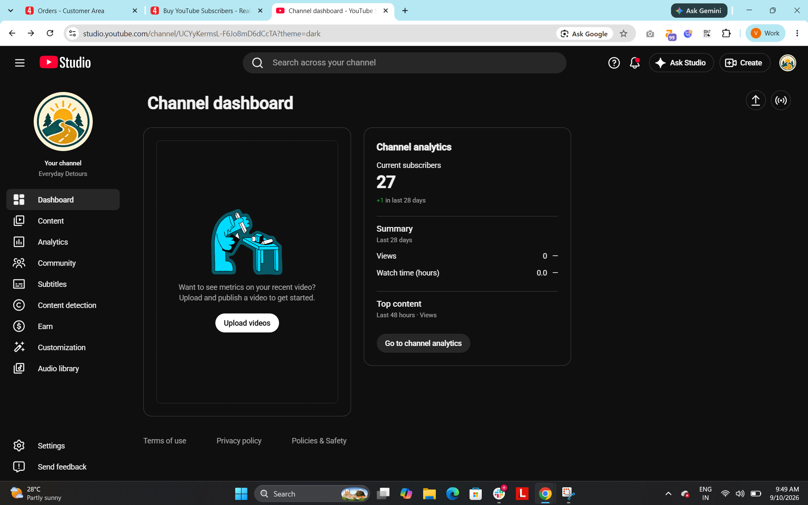Click the Go live broadcast icon
The image size is (808, 505).
(x=781, y=100)
